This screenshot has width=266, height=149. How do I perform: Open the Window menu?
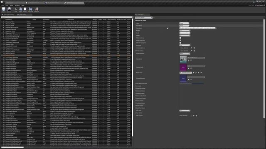pos(17,5)
